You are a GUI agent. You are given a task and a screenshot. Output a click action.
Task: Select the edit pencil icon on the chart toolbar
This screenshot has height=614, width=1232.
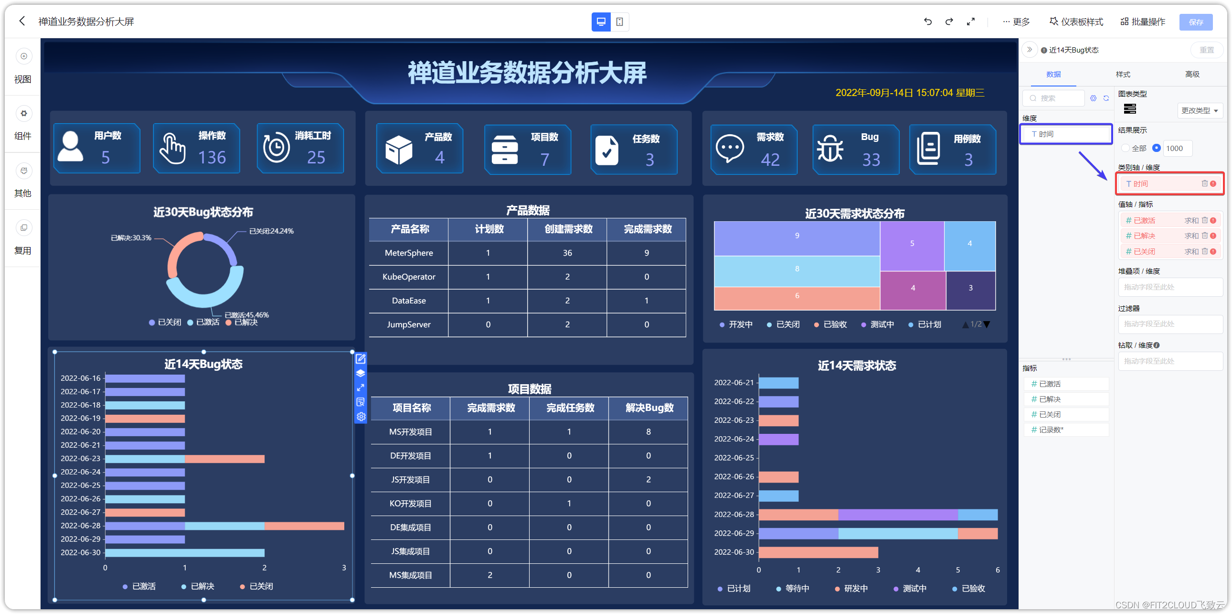click(361, 359)
